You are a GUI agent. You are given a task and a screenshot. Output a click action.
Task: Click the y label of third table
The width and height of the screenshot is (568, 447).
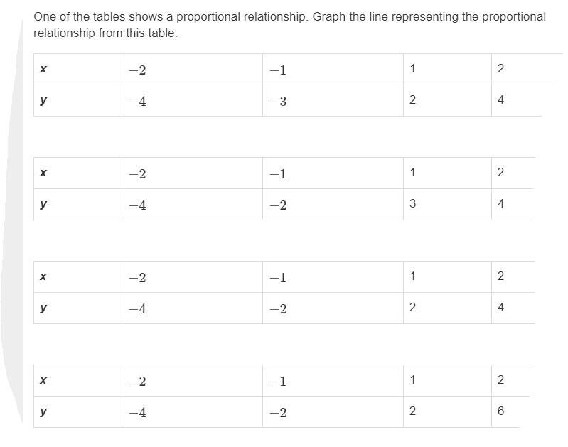tap(43, 308)
